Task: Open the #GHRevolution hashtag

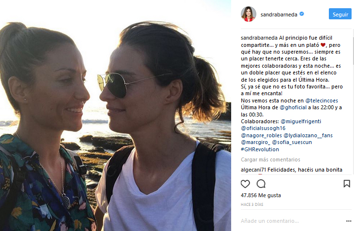Action: (x=260, y=149)
